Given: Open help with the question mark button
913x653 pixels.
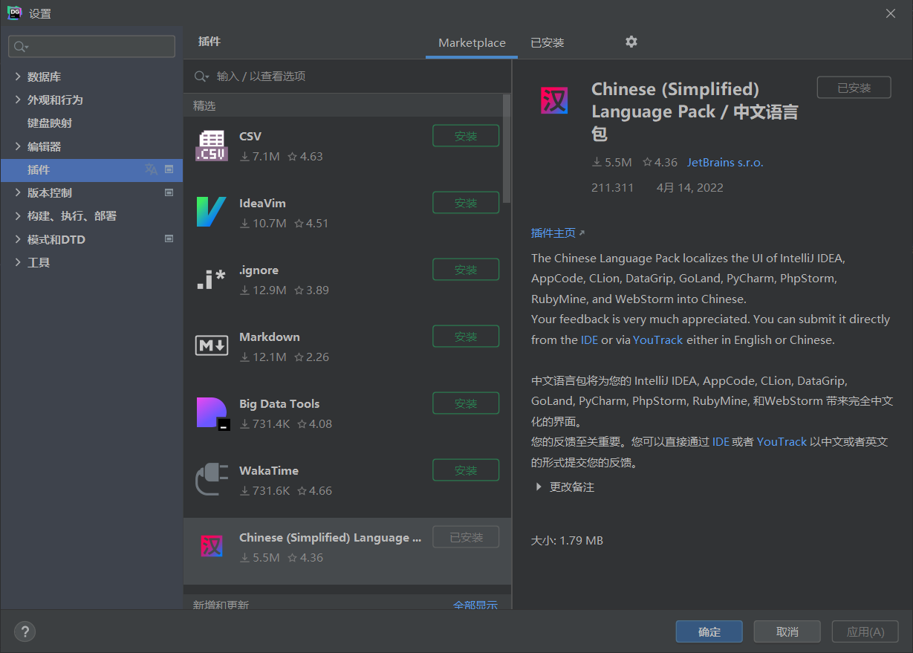Looking at the screenshot, I should 25,631.
